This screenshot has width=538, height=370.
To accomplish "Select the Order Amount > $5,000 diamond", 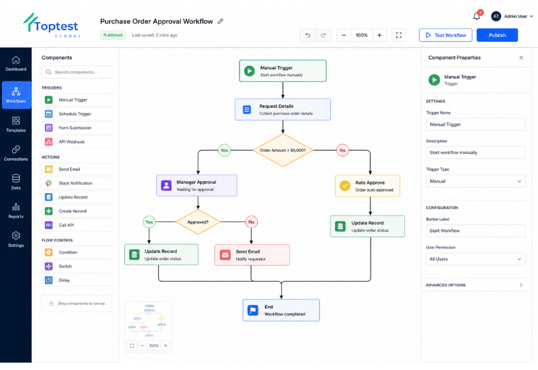I will [282, 150].
